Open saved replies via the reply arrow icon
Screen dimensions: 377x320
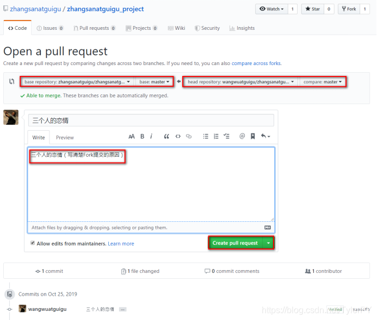[265, 136]
